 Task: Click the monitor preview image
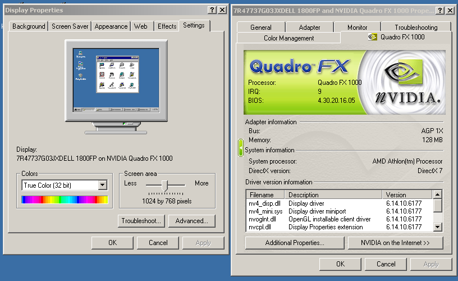point(116,87)
